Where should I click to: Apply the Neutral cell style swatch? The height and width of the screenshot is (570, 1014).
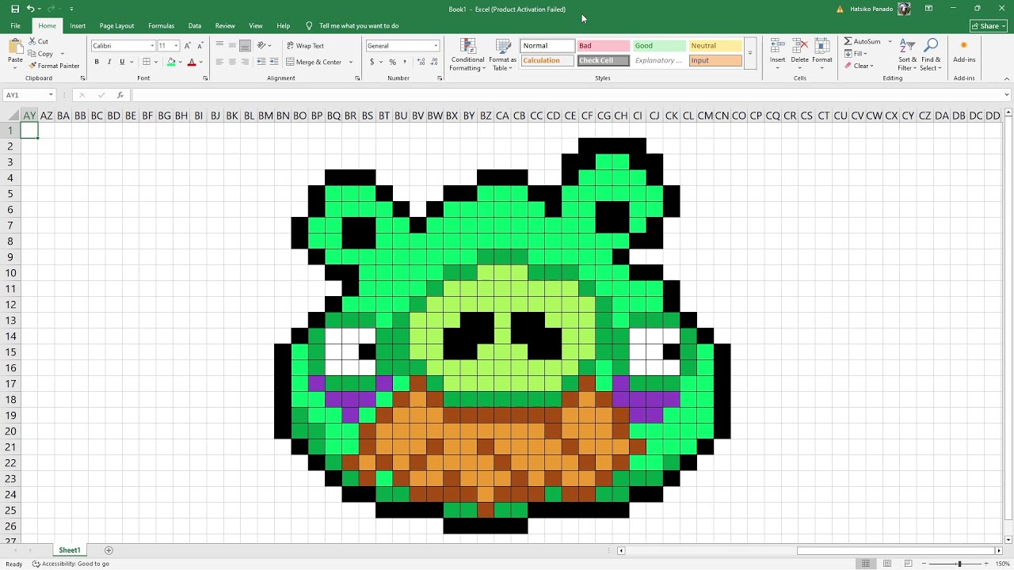point(715,46)
